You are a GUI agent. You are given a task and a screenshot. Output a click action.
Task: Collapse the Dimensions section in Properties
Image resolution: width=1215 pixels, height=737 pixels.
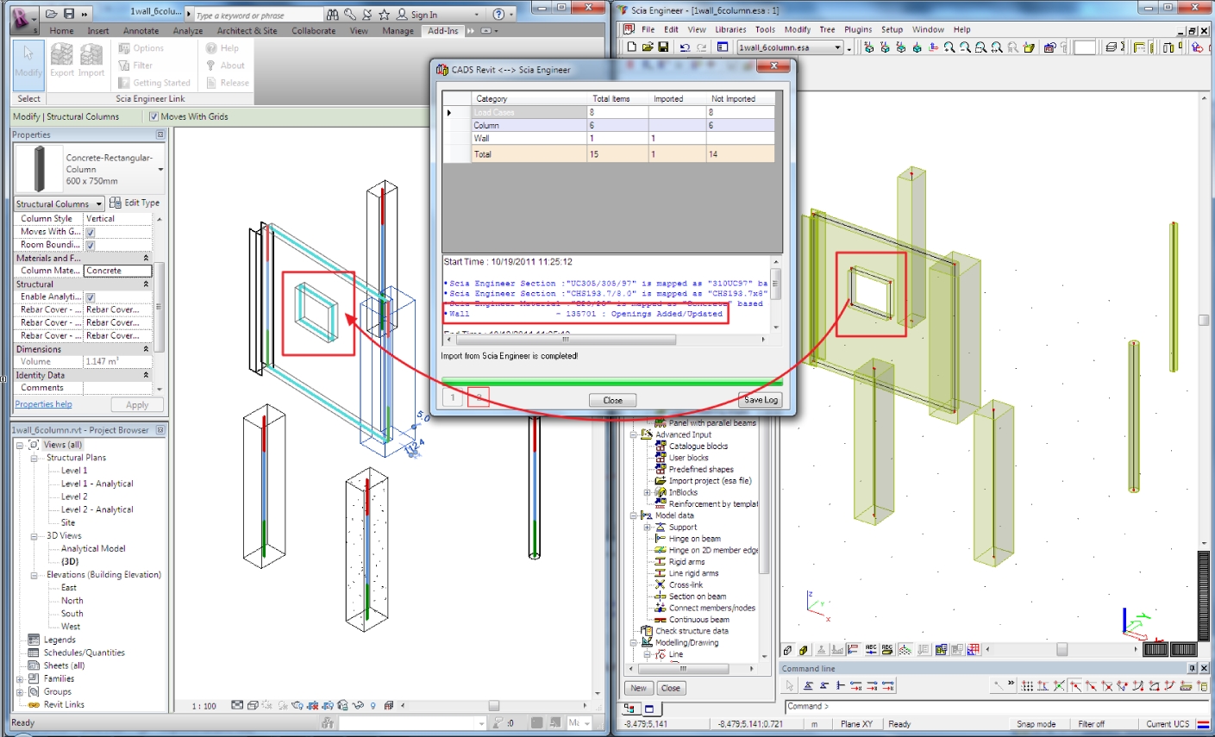[x=146, y=349]
